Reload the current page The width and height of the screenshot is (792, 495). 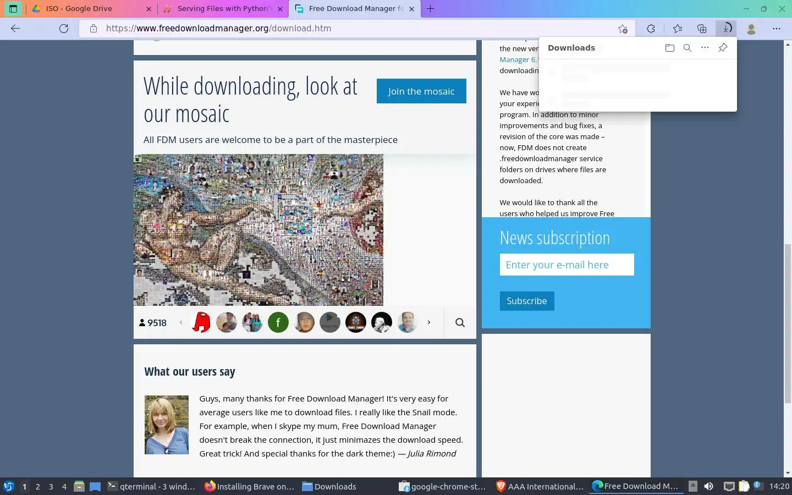click(x=64, y=29)
